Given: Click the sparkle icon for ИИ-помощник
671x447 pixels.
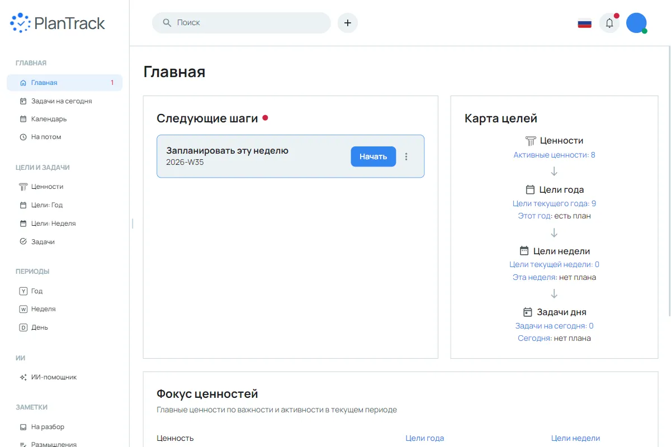Looking at the screenshot, I should [23, 377].
